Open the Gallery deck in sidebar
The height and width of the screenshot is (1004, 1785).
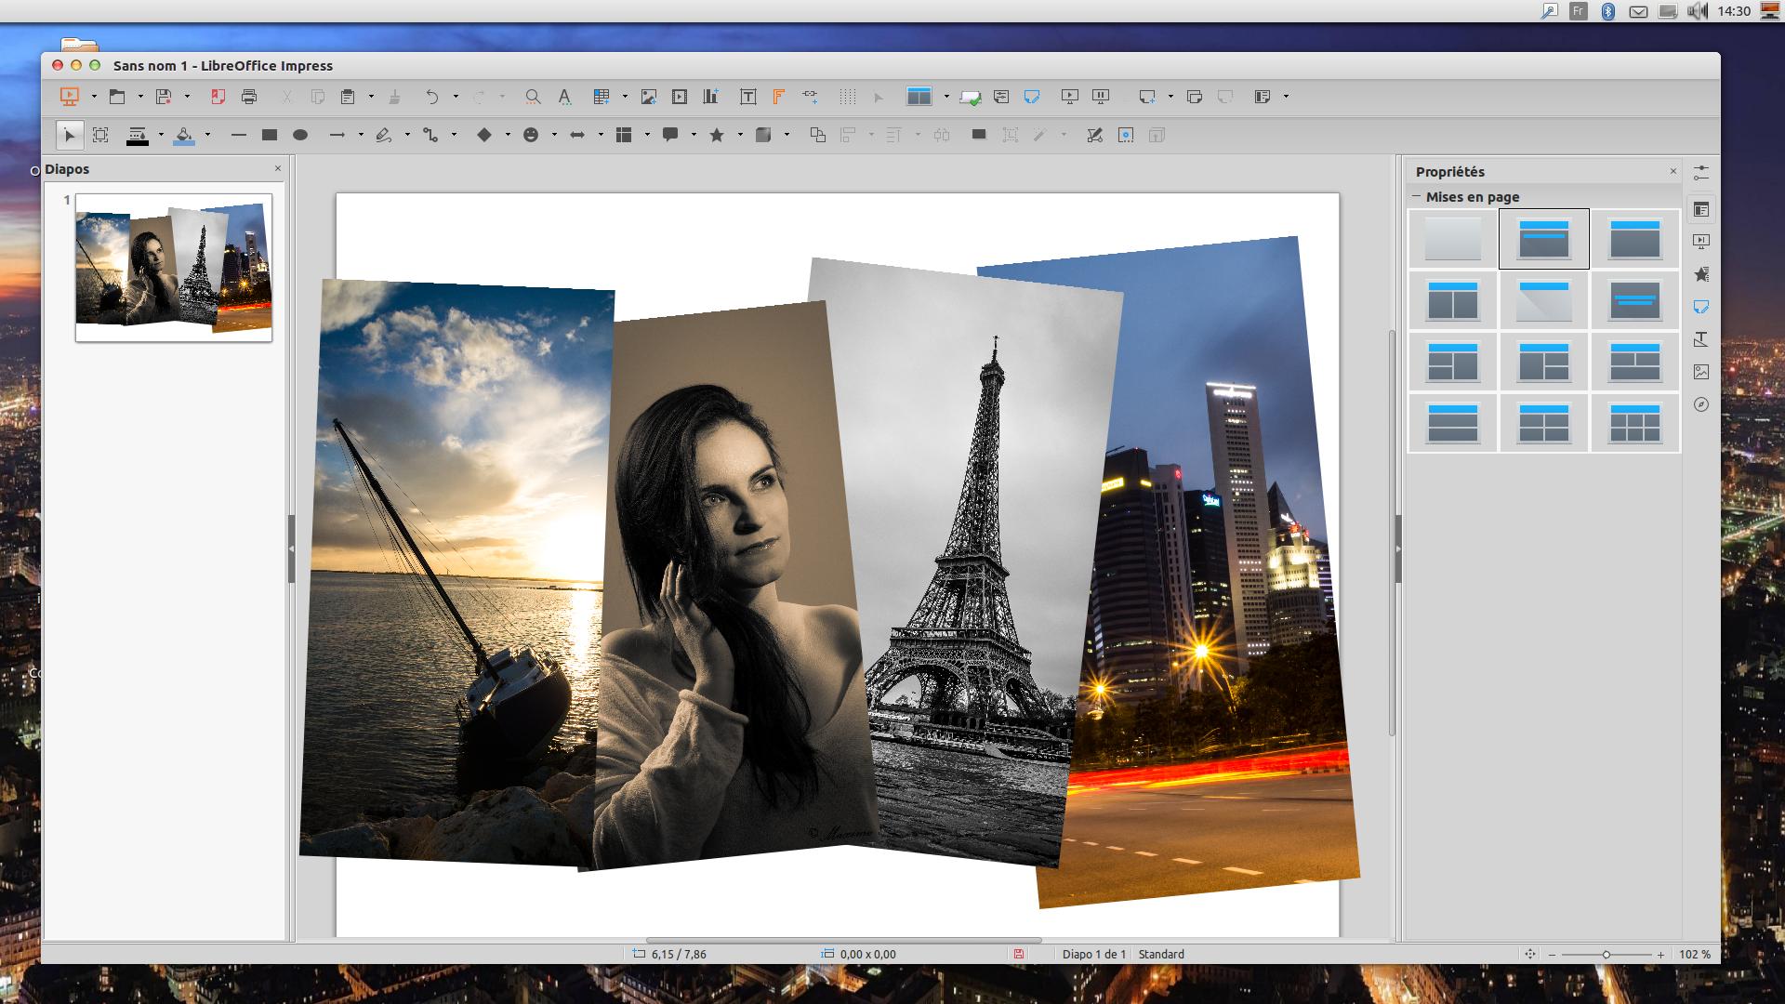tap(1701, 372)
